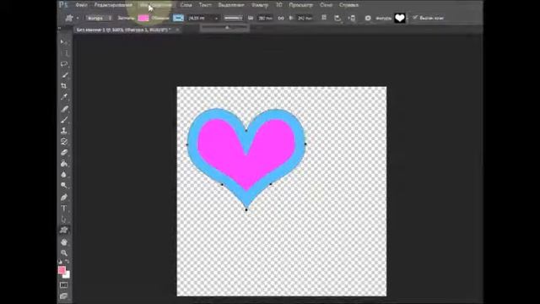Select the Pen tool
Image resolution: width=540 pixels, height=304 pixels.
[x=64, y=198]
